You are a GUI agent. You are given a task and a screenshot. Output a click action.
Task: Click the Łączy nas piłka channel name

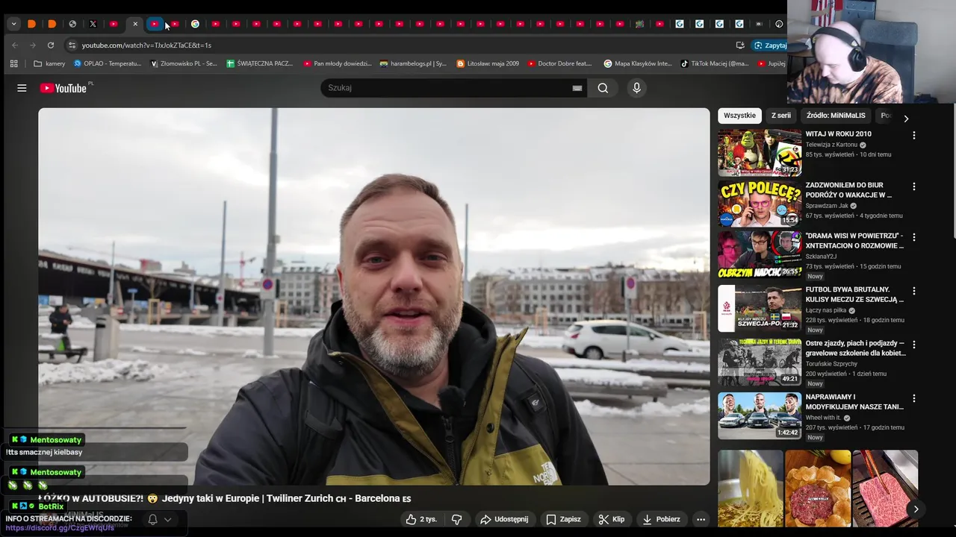tap(826, 310)
